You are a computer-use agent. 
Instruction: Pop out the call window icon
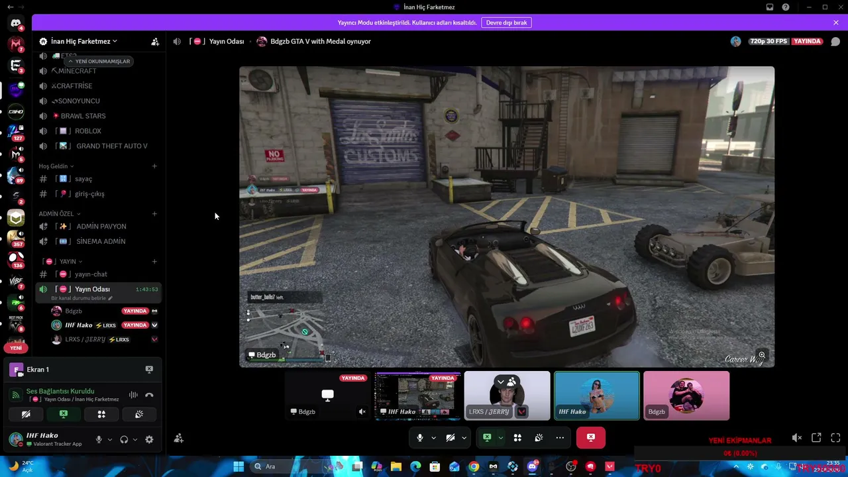[816, 438]
